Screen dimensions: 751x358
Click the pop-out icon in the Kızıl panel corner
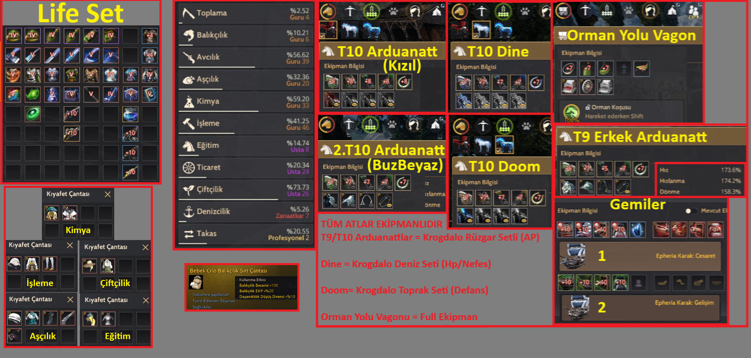click(442, 6)
